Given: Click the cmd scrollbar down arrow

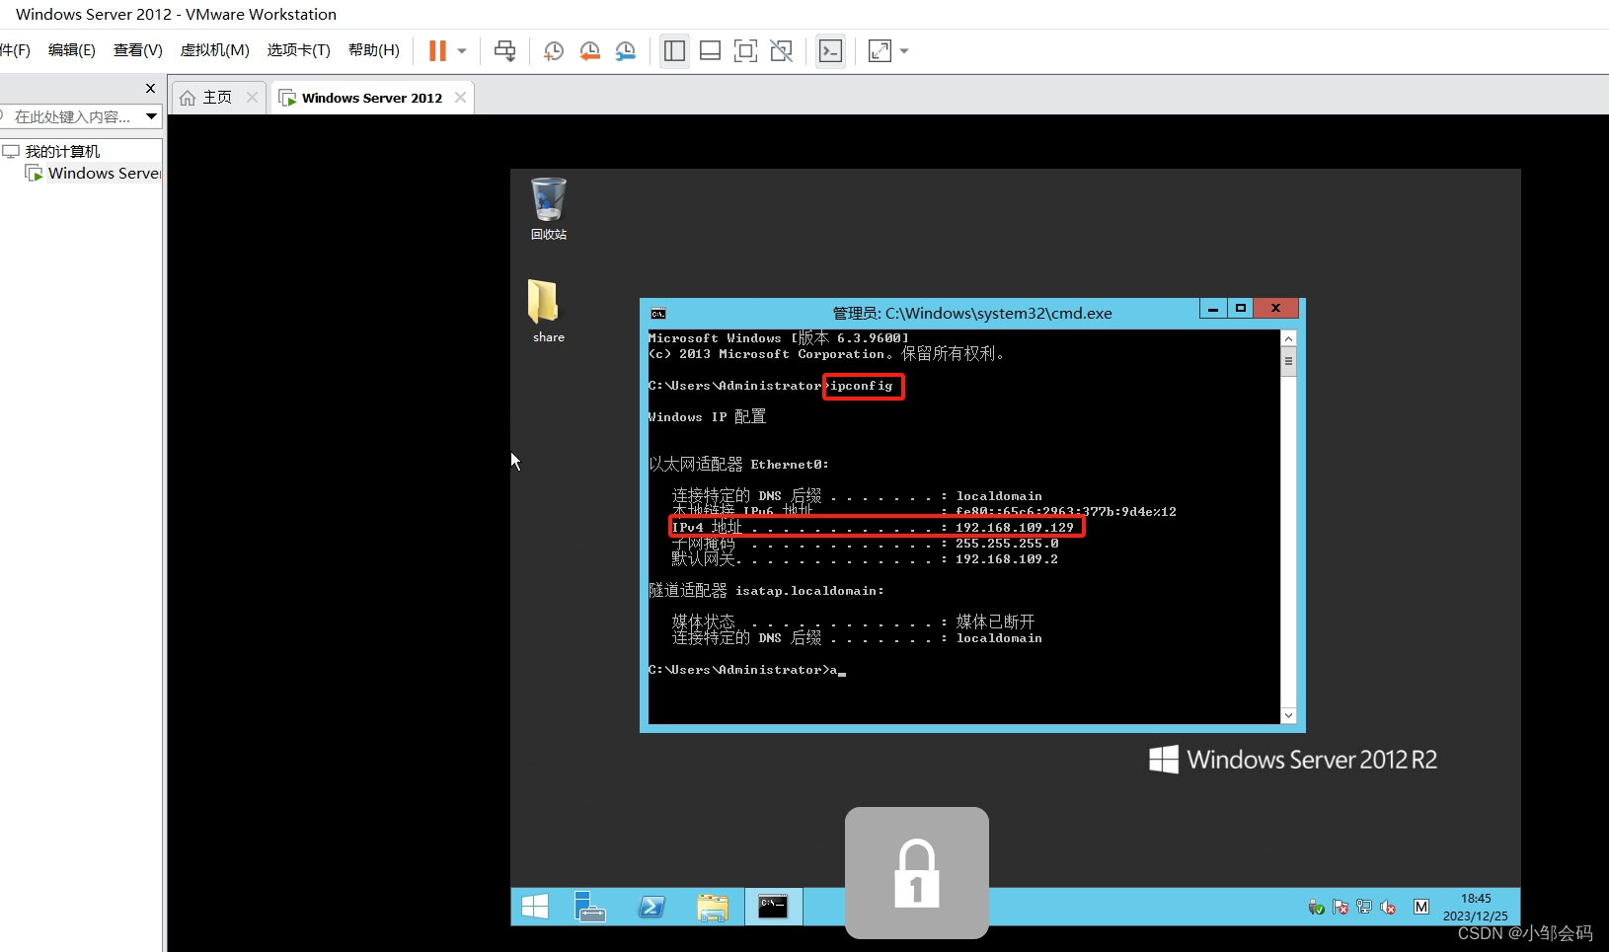Looking at the screenshot, I should [1288, 715].
